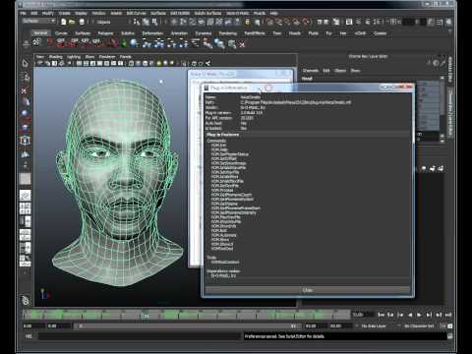
Task: Pick the Lasso Select tool in the toolbox
Action: pyautogui.click(x=26, y=77)
